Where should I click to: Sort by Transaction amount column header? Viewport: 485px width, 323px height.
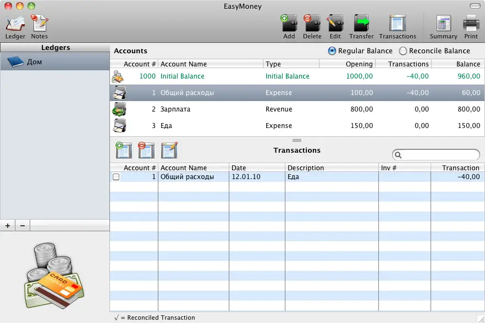pos(458,168)
